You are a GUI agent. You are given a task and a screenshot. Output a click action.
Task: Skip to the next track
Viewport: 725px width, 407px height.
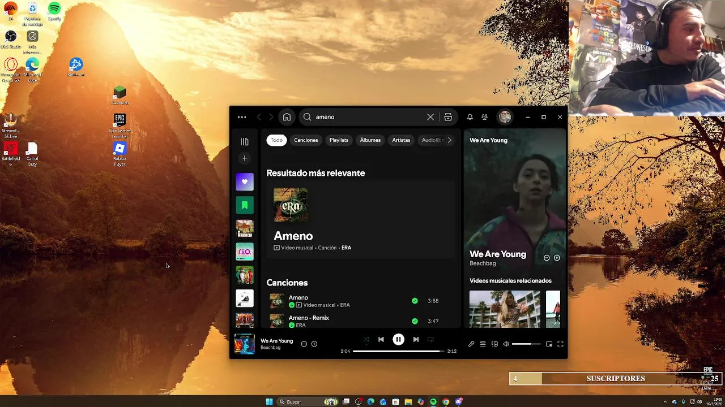click(416, 340)
